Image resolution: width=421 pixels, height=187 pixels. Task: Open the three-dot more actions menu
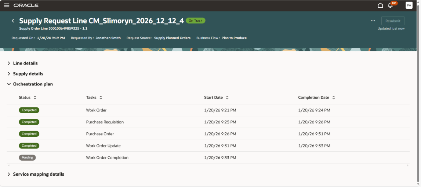(373, 21)
